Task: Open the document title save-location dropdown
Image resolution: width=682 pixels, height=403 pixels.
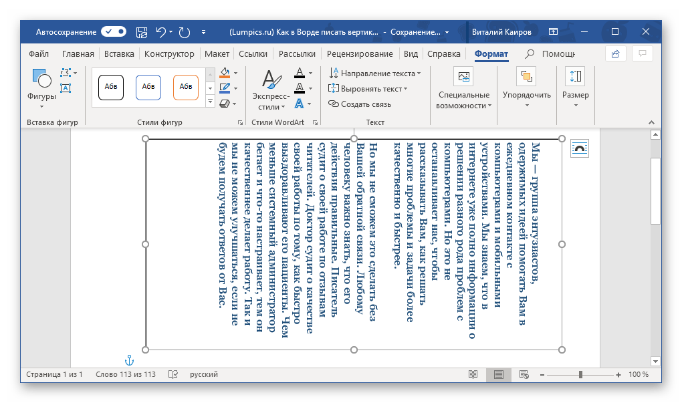Action: [x=447, y=33]
